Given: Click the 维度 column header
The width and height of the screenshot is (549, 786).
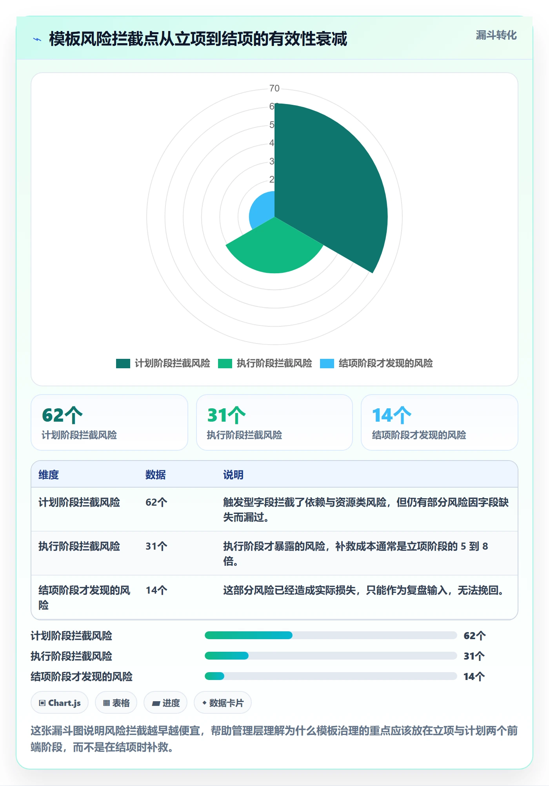Looking at the screenshot, I should [49, 475].
